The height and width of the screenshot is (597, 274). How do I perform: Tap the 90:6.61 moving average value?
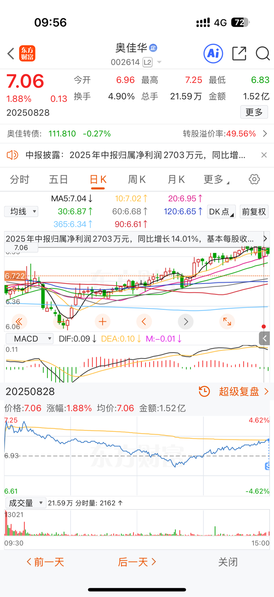coord(131,225)
